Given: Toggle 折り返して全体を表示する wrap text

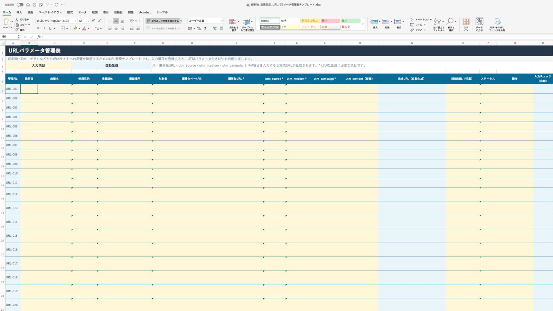Looking at the screenshot, I should 163,21.
